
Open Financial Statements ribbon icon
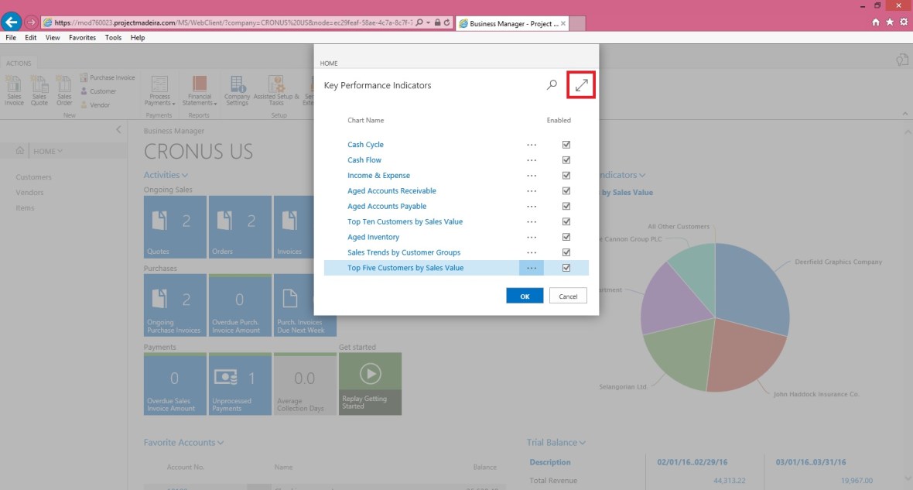199,87
